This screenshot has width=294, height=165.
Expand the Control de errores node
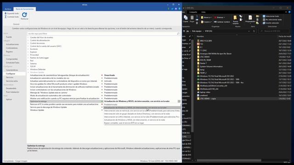28,43
